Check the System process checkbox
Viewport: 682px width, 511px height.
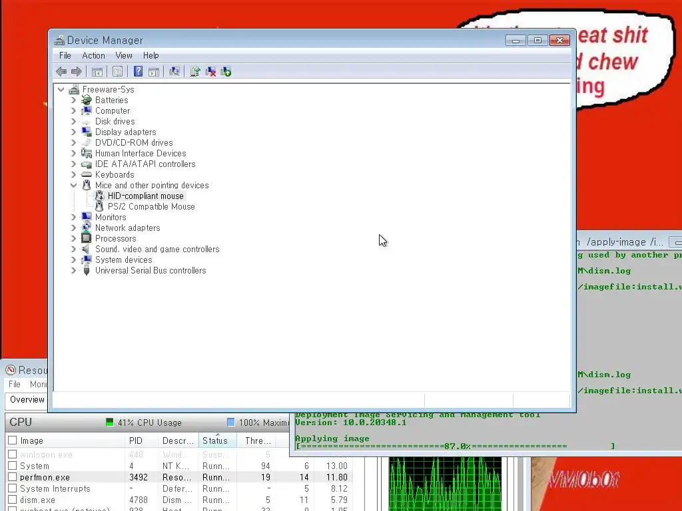point(12,465)
